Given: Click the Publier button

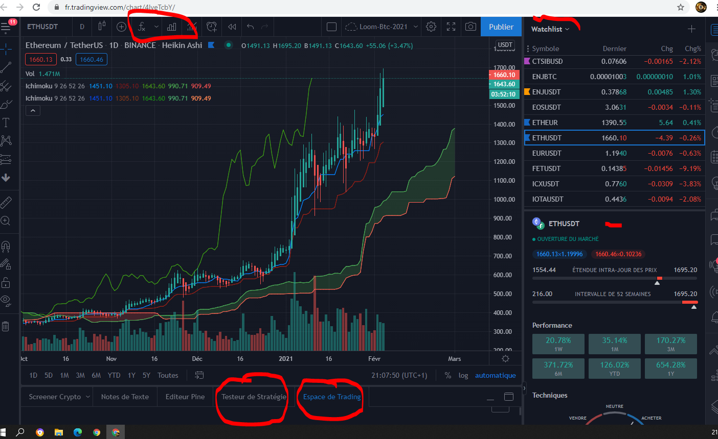Looking at the screenshot, I should tap(501, 27).
